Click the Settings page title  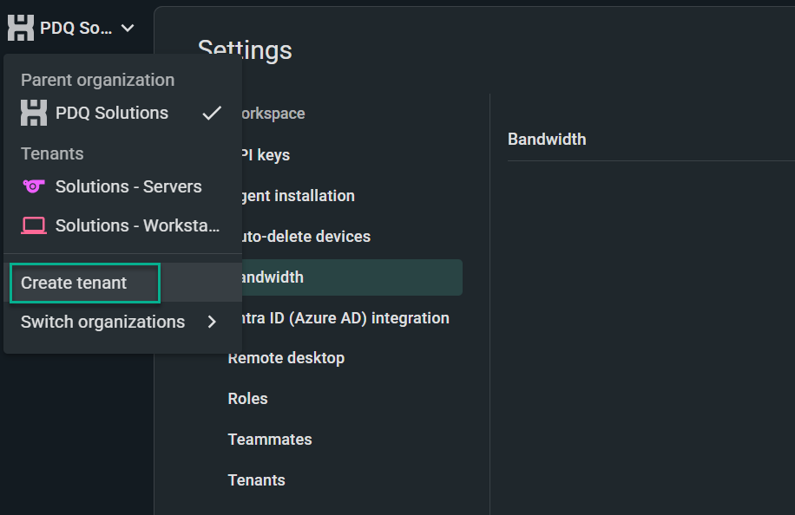[245, 50]
